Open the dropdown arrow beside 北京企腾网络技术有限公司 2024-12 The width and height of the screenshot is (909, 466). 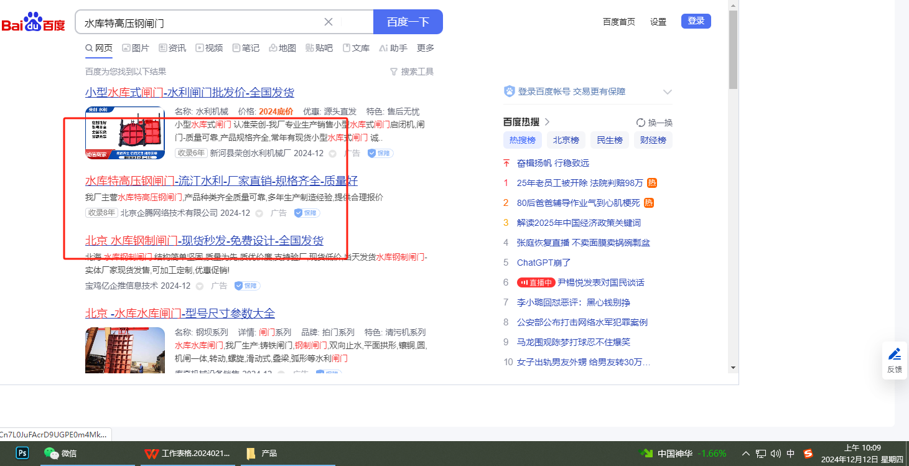(259, 213)
